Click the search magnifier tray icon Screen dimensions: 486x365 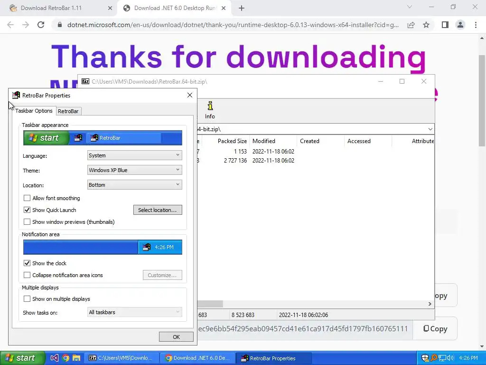[433, 358]
